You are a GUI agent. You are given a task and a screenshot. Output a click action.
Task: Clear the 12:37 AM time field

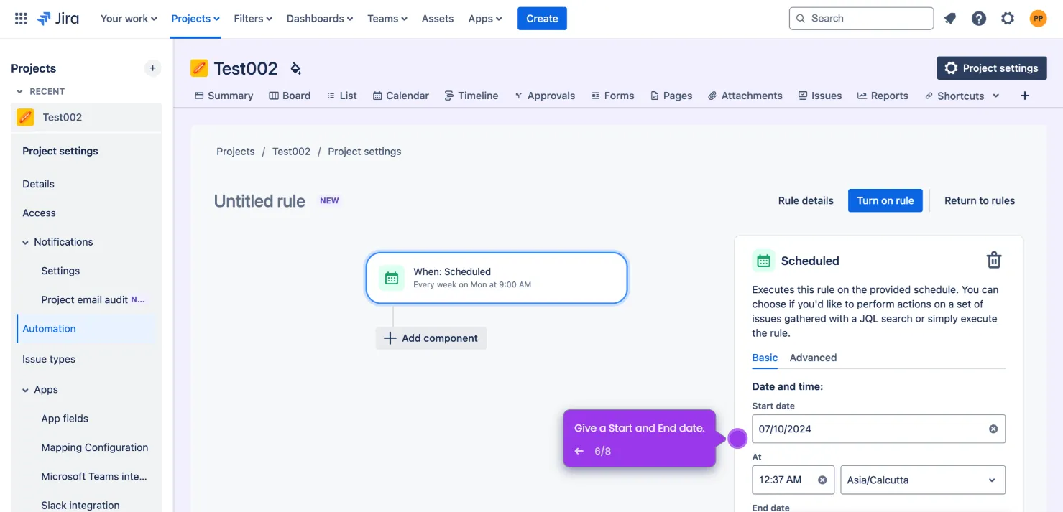[822, 480]
